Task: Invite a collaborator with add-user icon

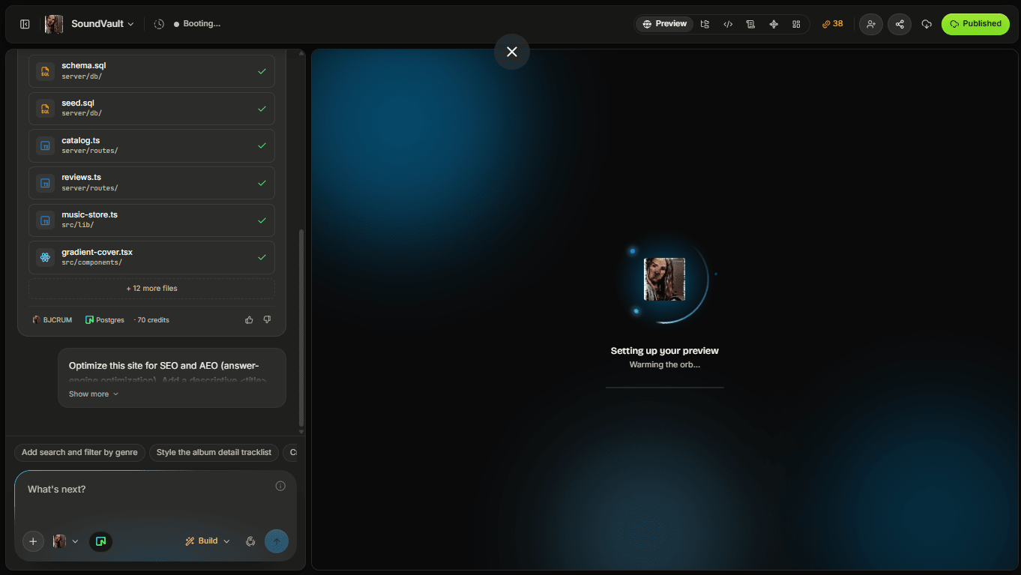Action: click(x=870, y=24)
